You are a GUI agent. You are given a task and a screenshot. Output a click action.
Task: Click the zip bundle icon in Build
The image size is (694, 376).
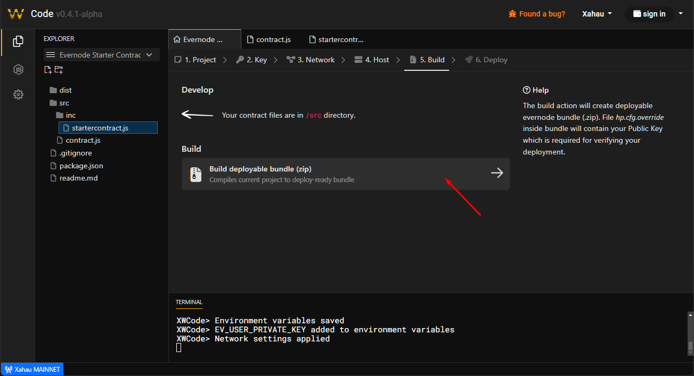197,174
